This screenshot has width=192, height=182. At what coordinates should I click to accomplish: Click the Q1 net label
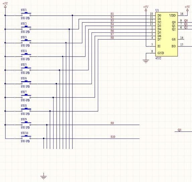pos(186,24)
